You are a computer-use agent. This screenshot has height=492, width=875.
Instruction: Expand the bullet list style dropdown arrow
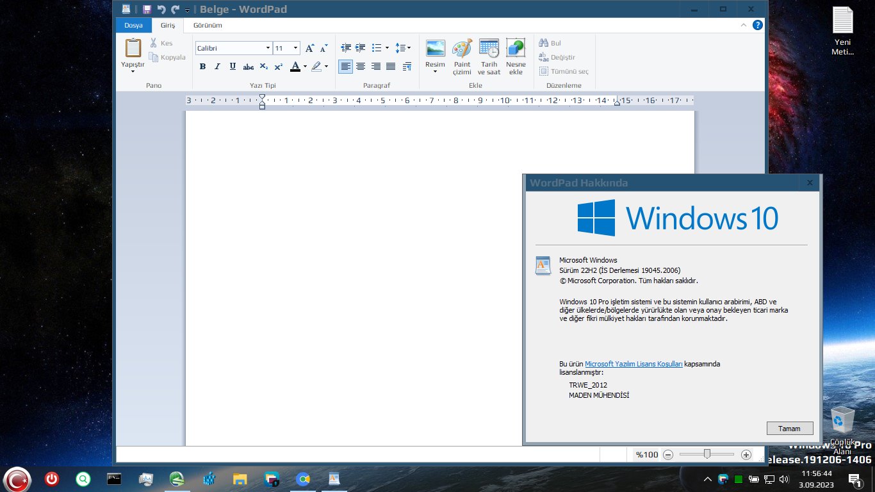(x=387, y=48)
